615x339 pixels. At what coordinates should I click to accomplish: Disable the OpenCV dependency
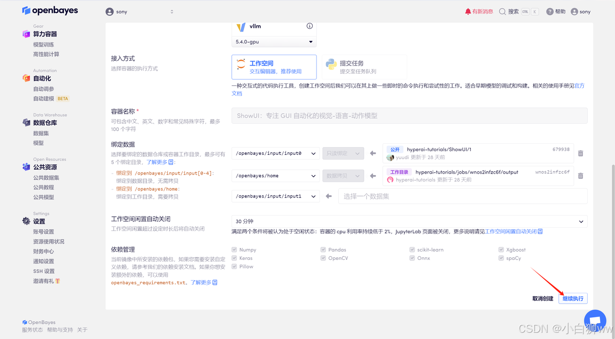pyautogui.click(x=323, y=258)
